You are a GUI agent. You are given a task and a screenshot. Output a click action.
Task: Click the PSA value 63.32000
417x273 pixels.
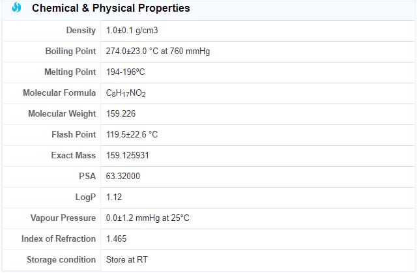click(x=123, y=177)
